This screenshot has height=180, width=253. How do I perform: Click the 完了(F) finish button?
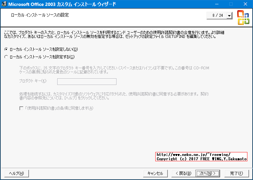coord(237,173)
